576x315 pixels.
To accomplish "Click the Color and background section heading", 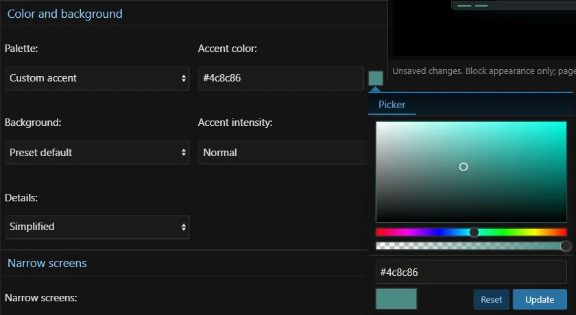I will 65,14.
